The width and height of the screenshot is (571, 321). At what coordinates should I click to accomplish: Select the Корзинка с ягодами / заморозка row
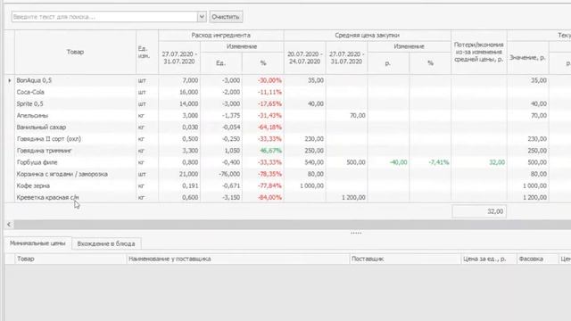pos(287,174)
